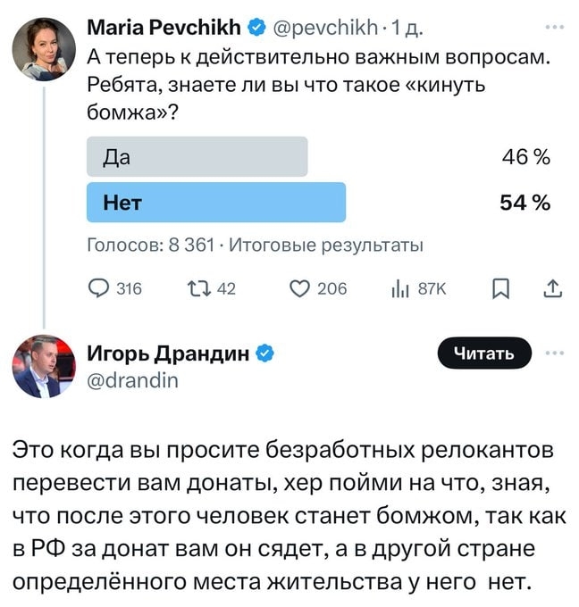Share the tweet via share icon
579x607 pixels.
point(552,288)
